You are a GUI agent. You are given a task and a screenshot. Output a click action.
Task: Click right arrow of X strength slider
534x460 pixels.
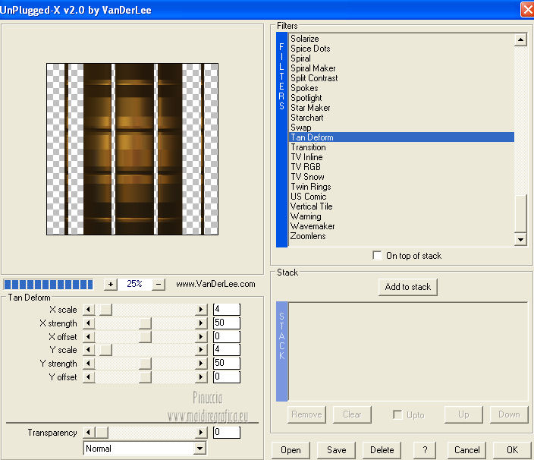pos(201,323)
